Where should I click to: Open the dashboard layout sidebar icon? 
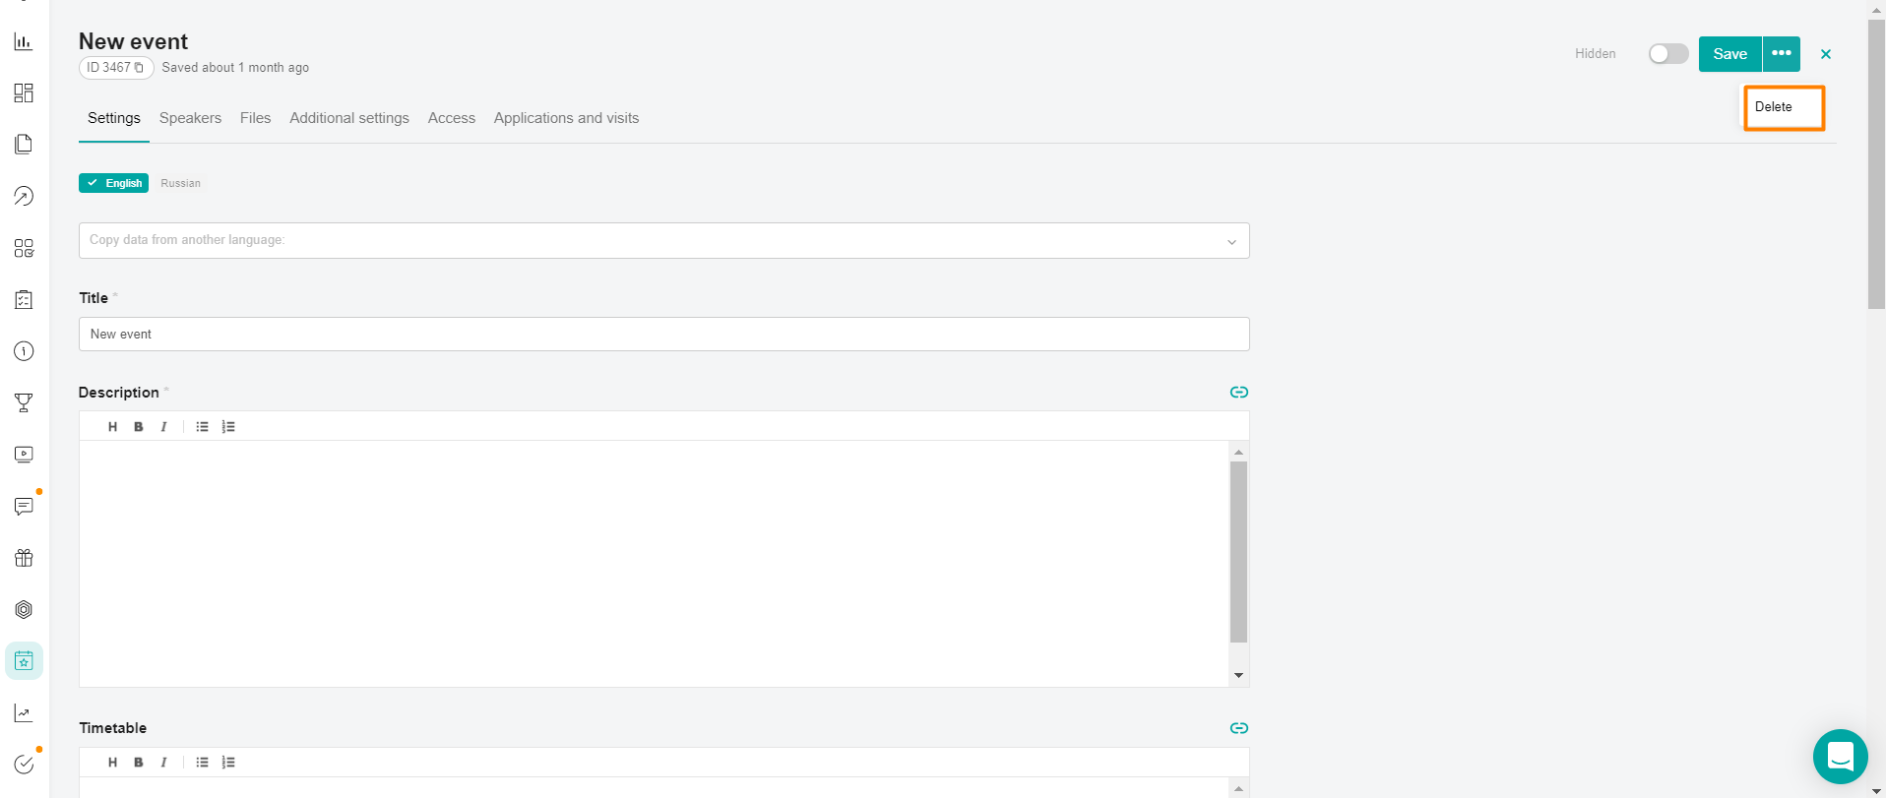point(24,92)
